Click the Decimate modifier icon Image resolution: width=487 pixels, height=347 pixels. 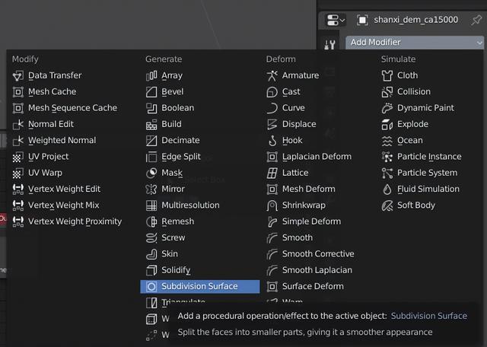coord(151,140)
